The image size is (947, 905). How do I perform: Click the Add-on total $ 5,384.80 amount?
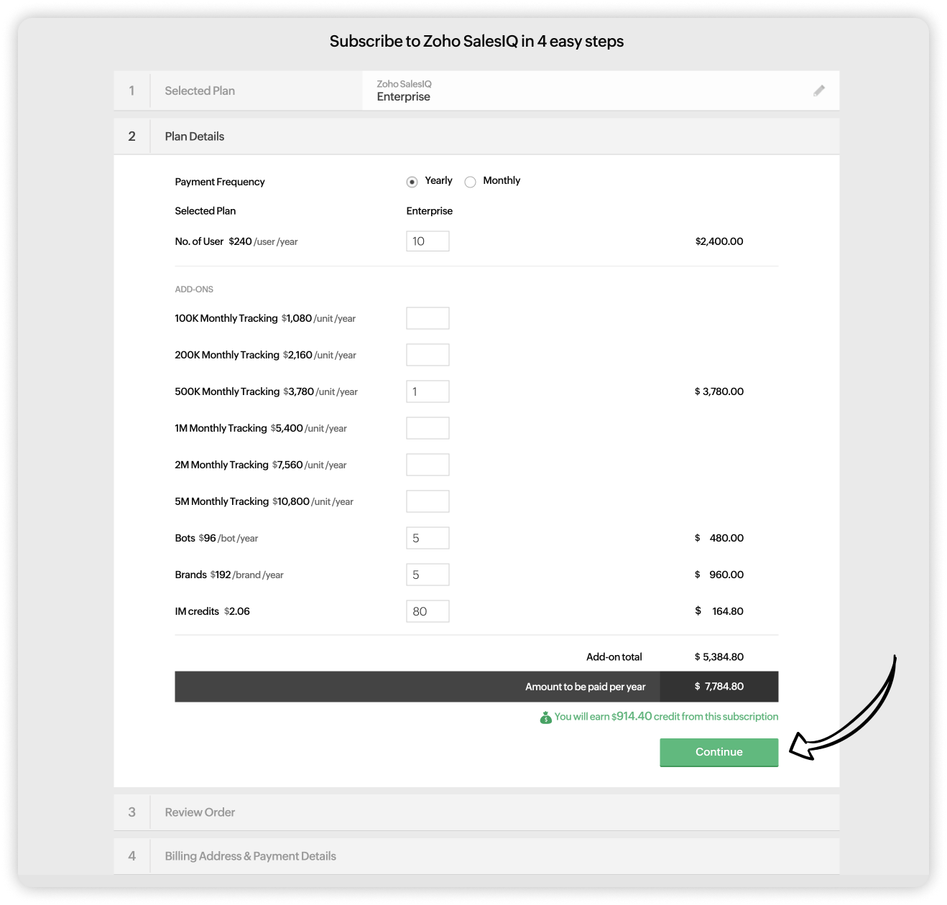tap(719, 656)
